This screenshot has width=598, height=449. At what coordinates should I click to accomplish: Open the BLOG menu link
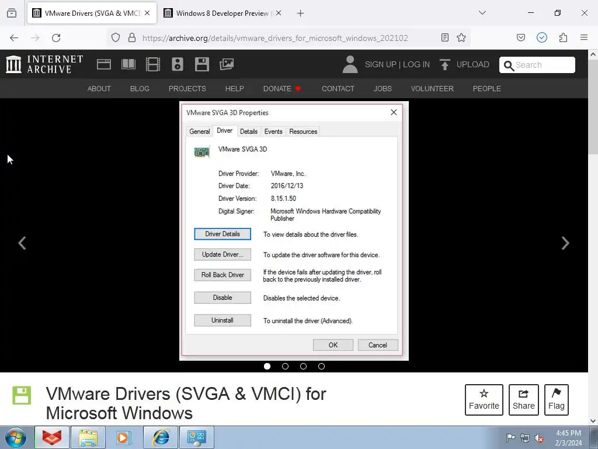point(140,89)
